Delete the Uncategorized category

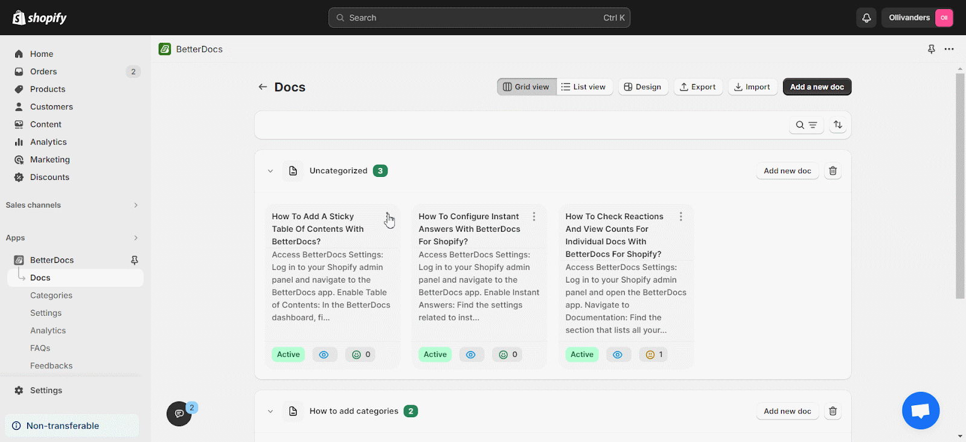833,171
